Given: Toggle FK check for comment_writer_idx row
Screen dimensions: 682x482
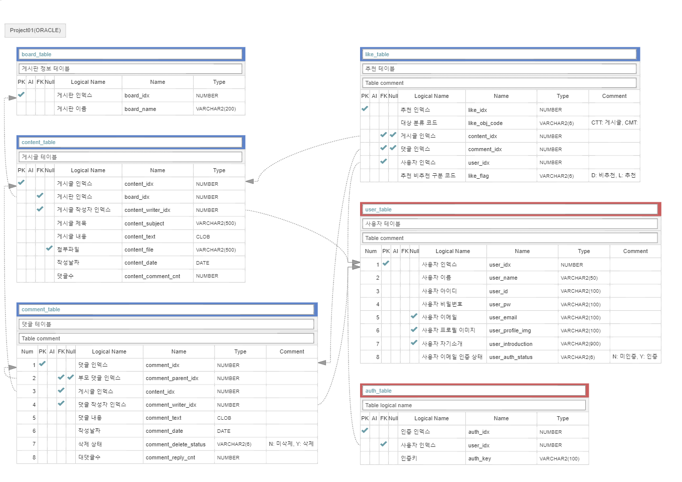Looking at the screenshot, I should coord(61,404).
